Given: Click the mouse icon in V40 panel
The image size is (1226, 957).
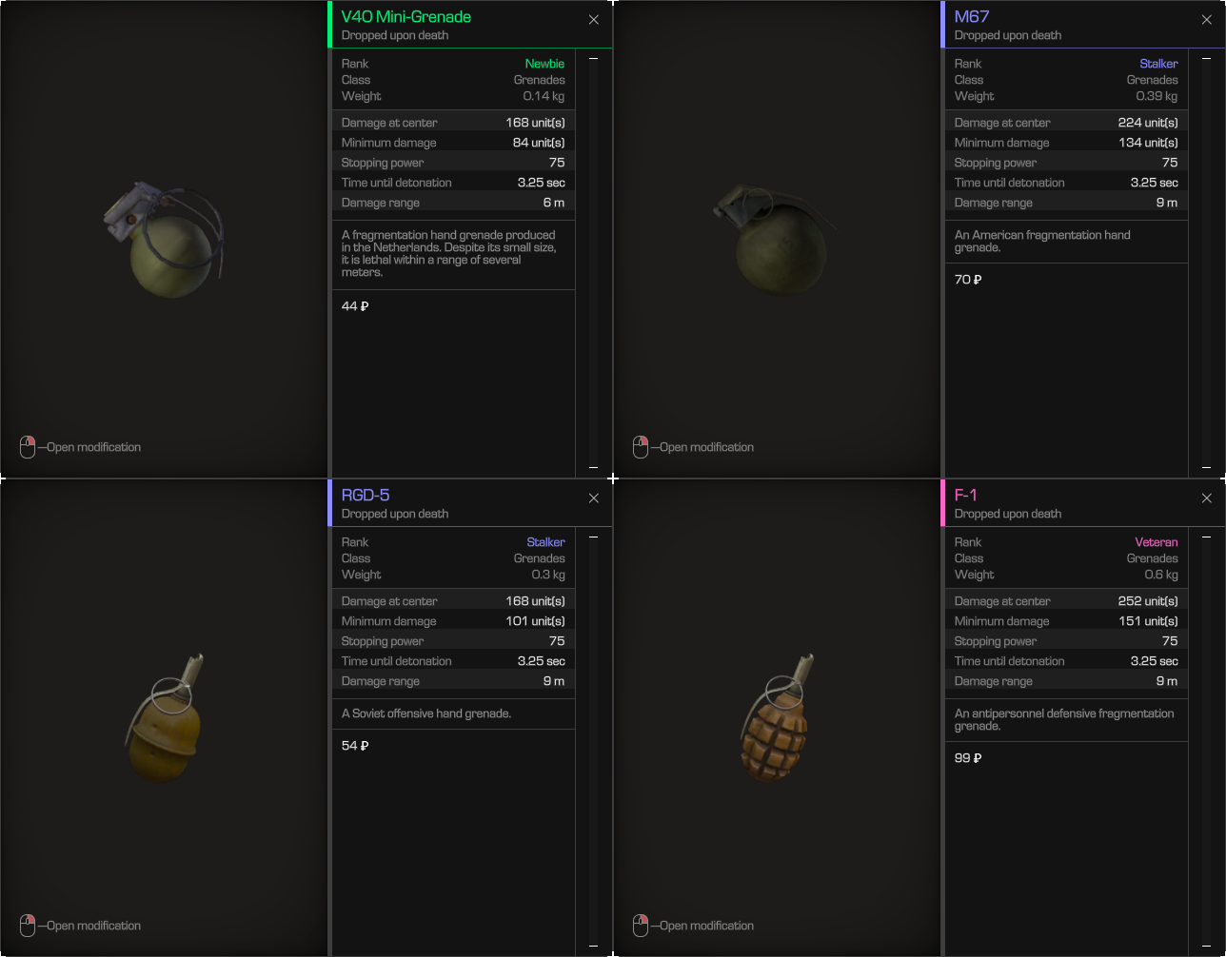Looking at the screenshot, I should pyautogui.click(x=28, y=447).
